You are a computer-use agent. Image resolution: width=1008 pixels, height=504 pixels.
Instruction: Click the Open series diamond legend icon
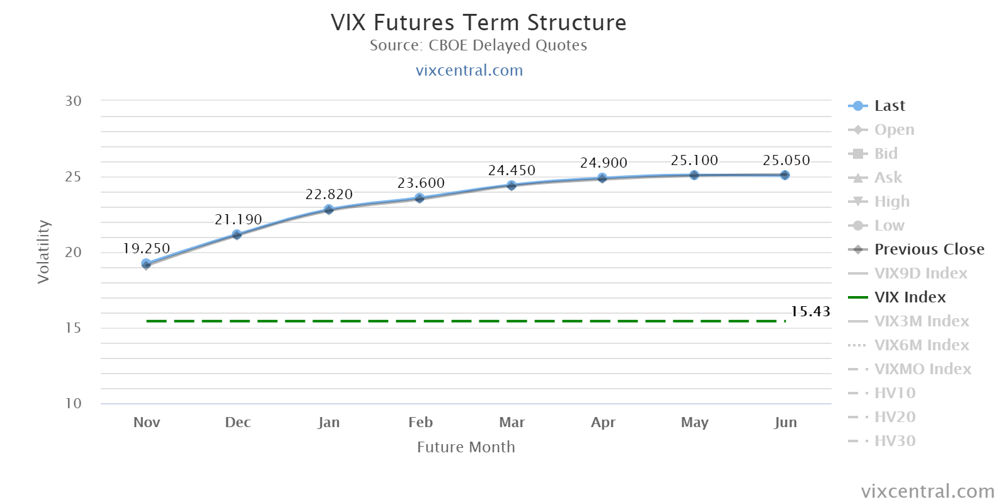[858, 130]
